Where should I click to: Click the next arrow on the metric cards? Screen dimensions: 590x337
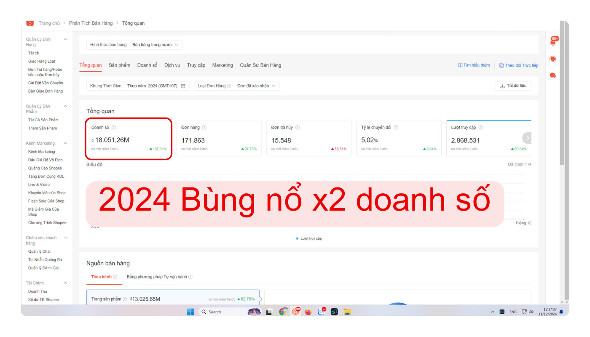tap(527, 138)
